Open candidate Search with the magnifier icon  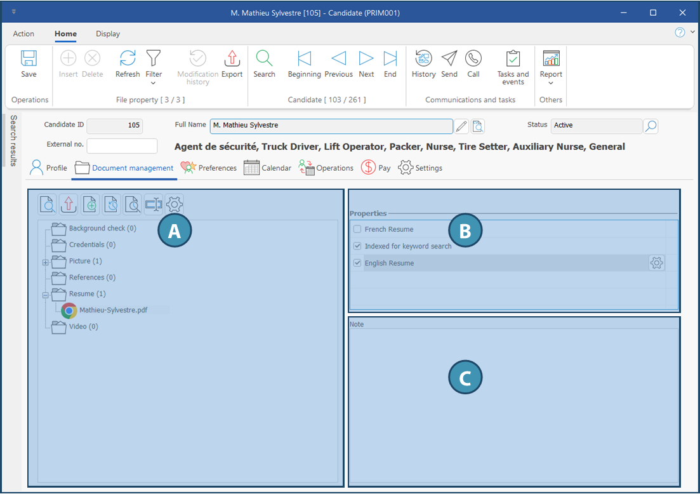(x=264, y=65)
